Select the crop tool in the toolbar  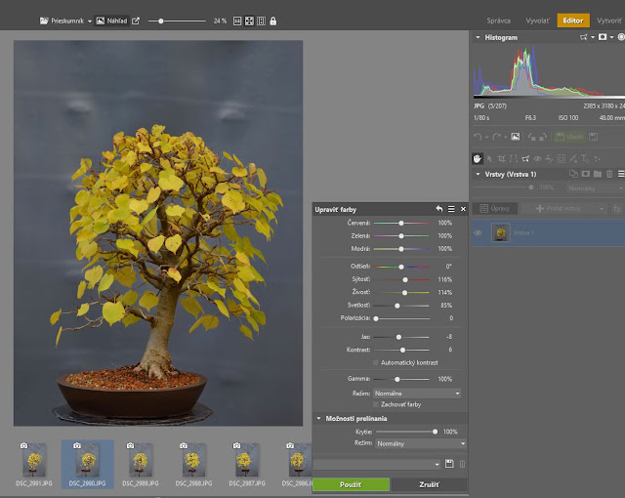(x=502, y=158)
